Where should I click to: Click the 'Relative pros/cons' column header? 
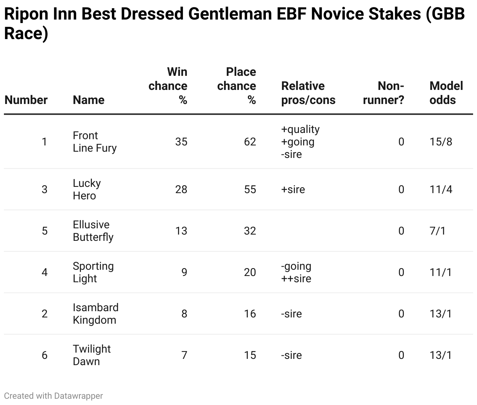[308, 93]
